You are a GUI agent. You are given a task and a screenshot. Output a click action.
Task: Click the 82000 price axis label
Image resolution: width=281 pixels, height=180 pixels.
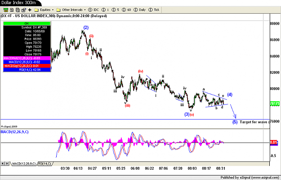[275, 72]
